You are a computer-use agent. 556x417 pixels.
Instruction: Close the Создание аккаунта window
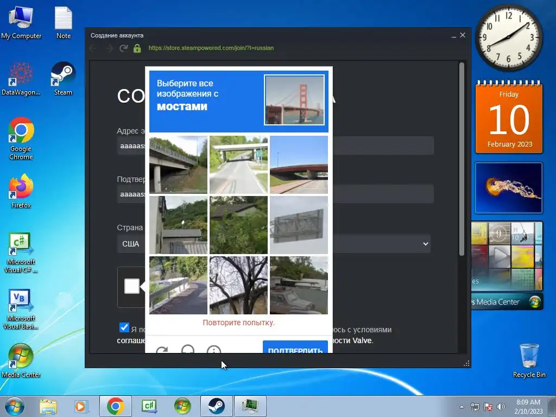(x=463, y=35)
